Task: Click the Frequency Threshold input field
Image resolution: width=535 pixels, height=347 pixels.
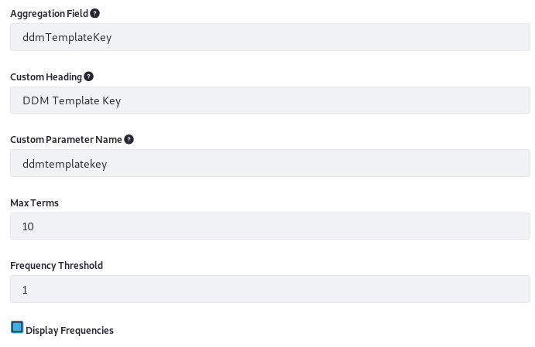Action: coord(270,289)
